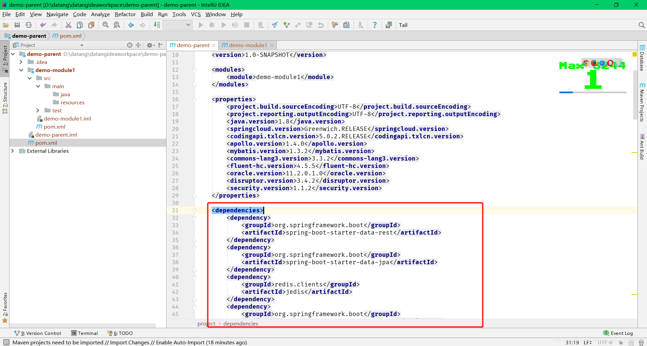Toggle the Database tool window
Viewport: 647px width, 346px height.
point(642,58)
